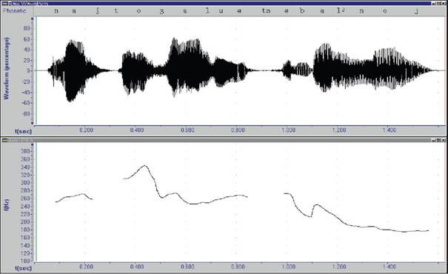The height and width of the screenshot is (274, 448).
Task: Select the "ʃ" segment in the phonetic tier
Action: tap(98, 11)
